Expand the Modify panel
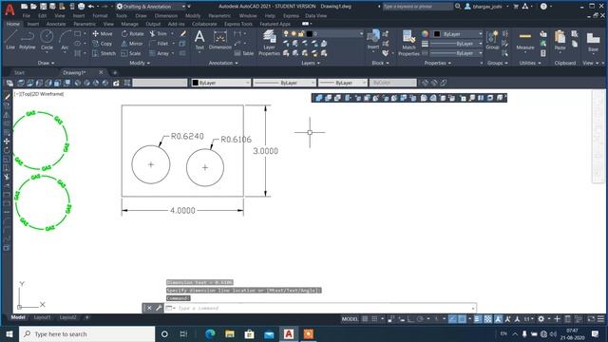 (x=140, y=63)
